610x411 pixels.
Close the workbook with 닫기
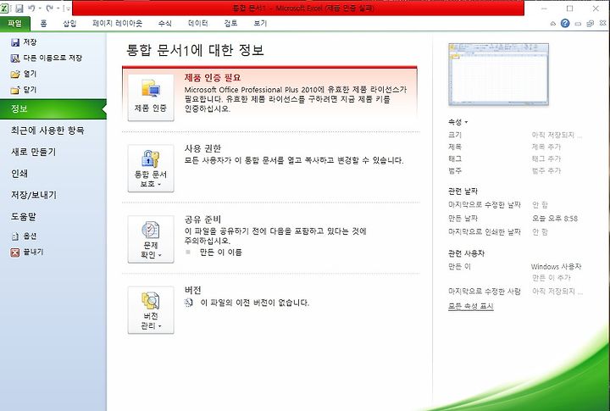pyautogui.click(x=24, y=90)
